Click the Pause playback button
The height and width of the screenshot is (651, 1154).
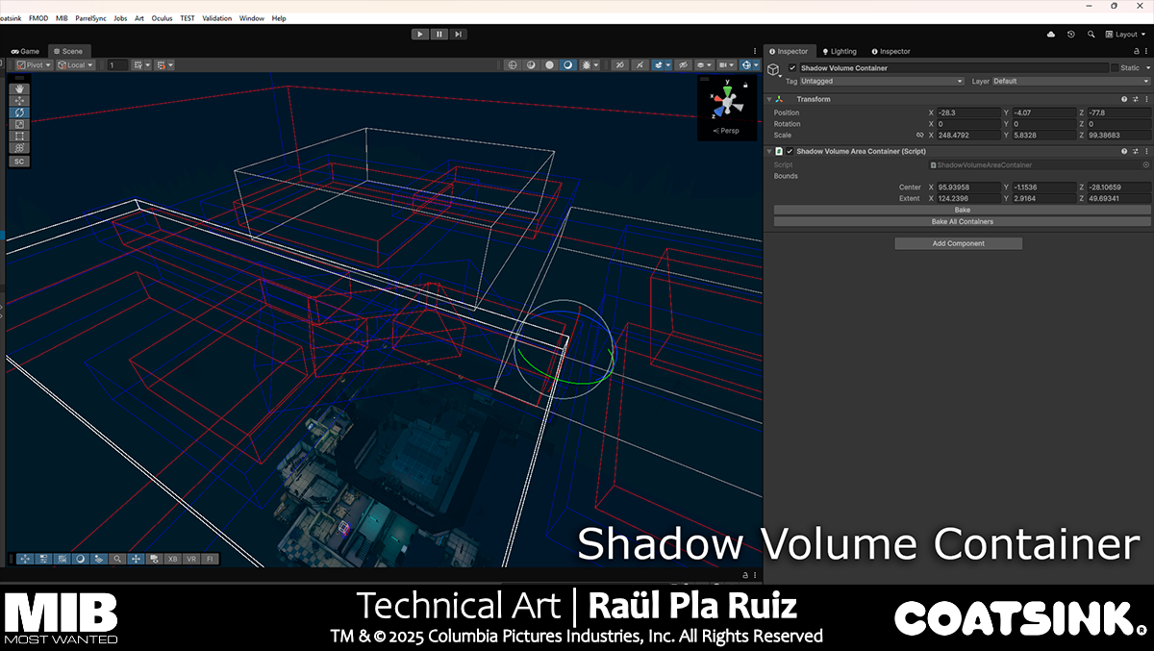pyautogui.click(x=439, y=35)
